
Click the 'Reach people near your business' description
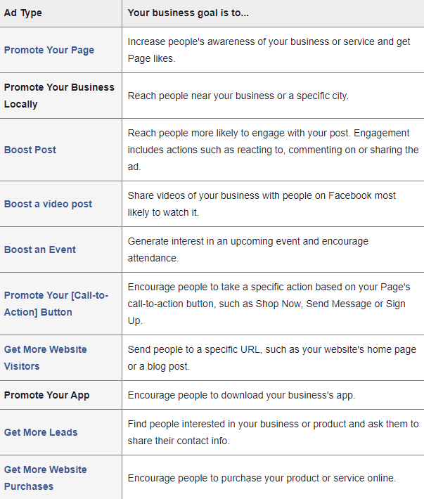[x=238, y=96]
